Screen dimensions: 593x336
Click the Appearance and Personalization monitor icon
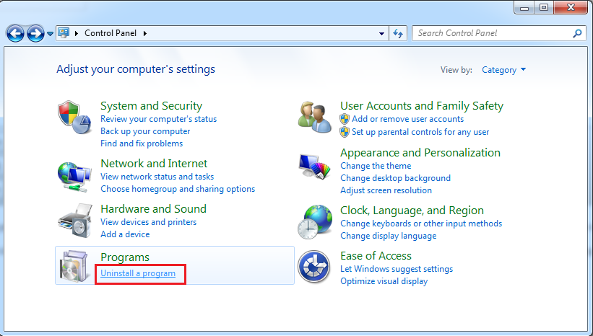(315, 166)
